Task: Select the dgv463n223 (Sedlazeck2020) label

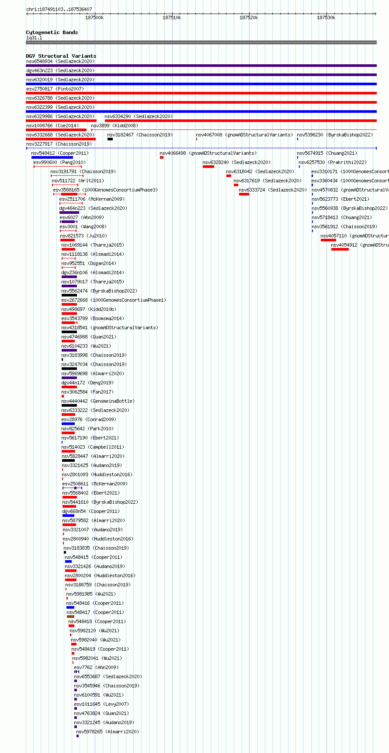Action: tap(60, 70)
